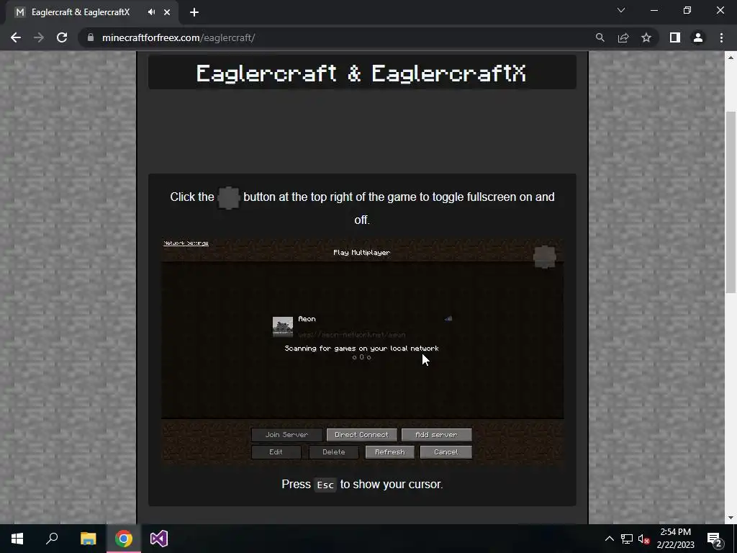Open the notification center icon
The height and width of the screenshot is (553, 737).
[715, 539]
